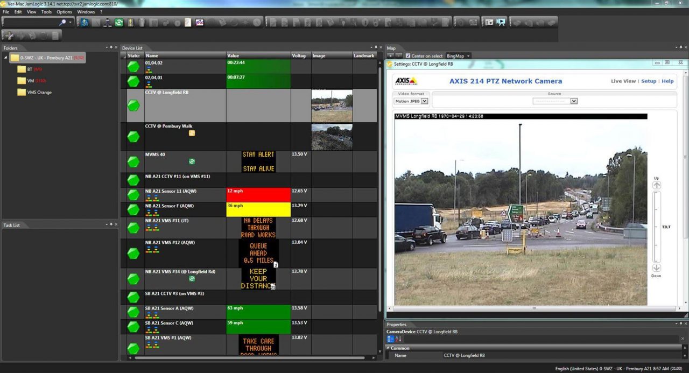Viewport: 689px width, 373px height.
Task: Click the map zoom in plus button
Action: (391, 56)
